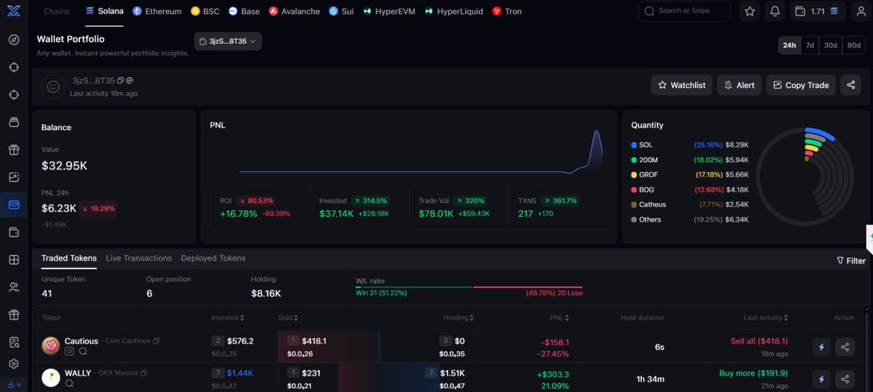Click the X logo at top-left
Viewport: 873px width, 392px height.
[13, 12]
